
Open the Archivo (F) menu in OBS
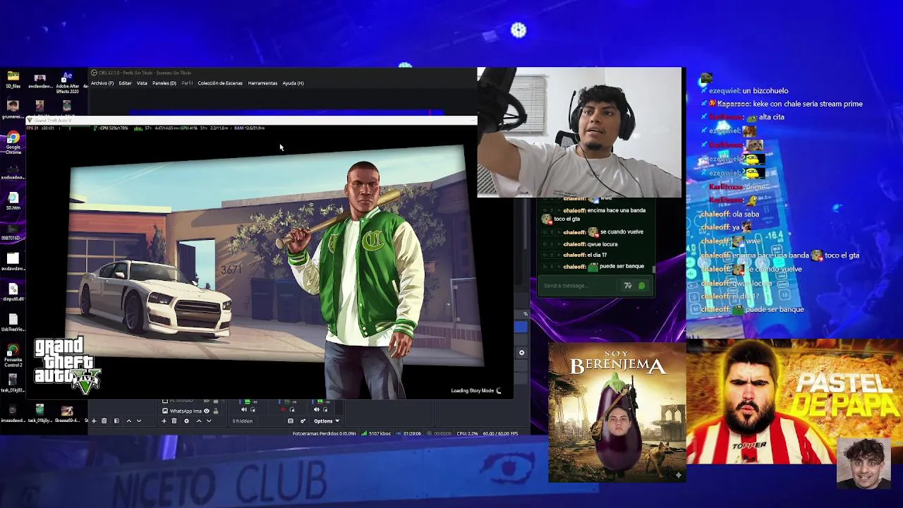tap(102, 83)
